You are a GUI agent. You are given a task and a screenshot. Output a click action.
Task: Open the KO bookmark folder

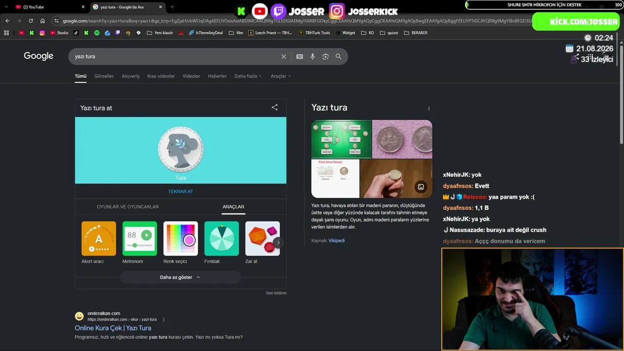tap(368, 33)
